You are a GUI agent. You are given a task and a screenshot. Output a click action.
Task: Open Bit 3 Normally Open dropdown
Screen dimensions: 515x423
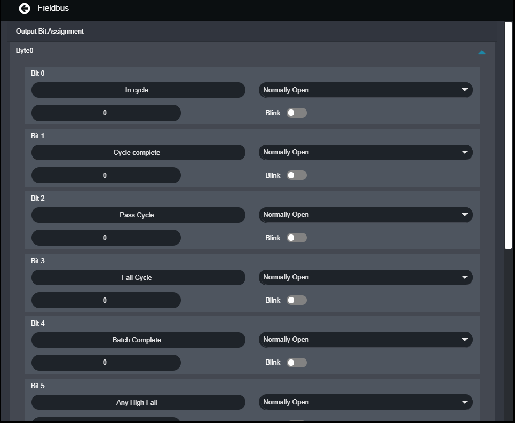(366, 277)
